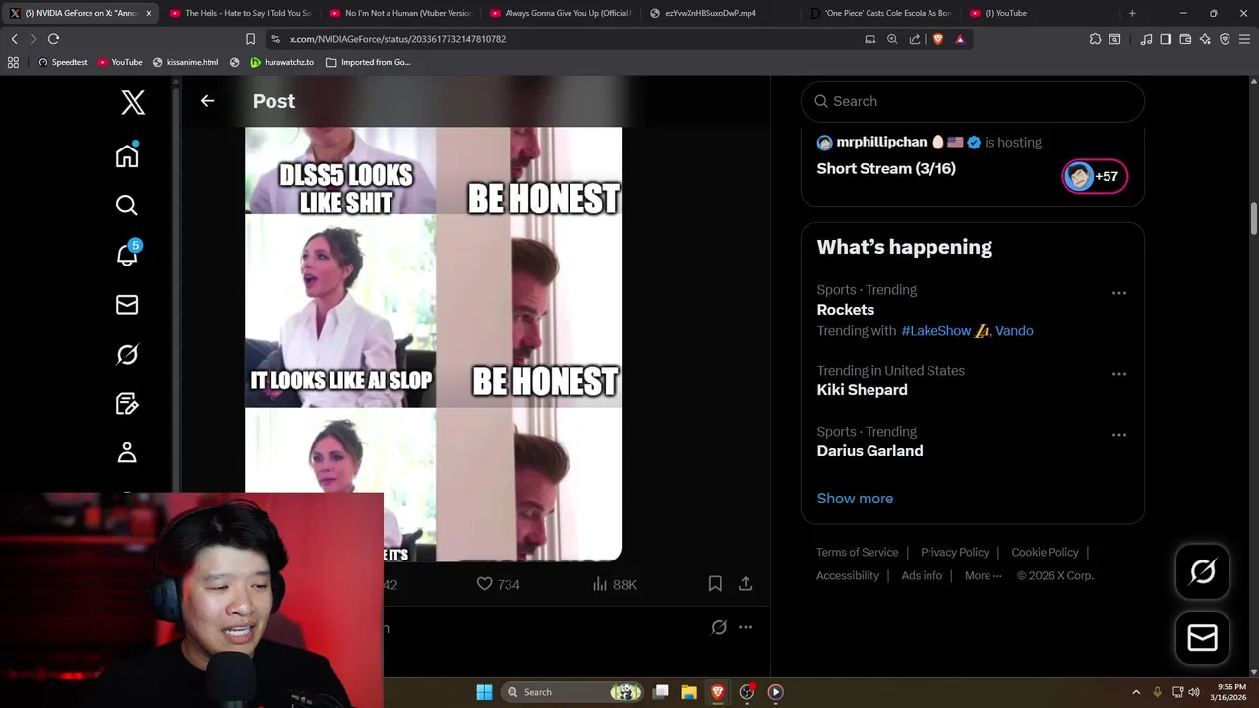Open the X logo home link
Image resolution: width=1259 pixels, height=708 pixels.
pos(133,102)
